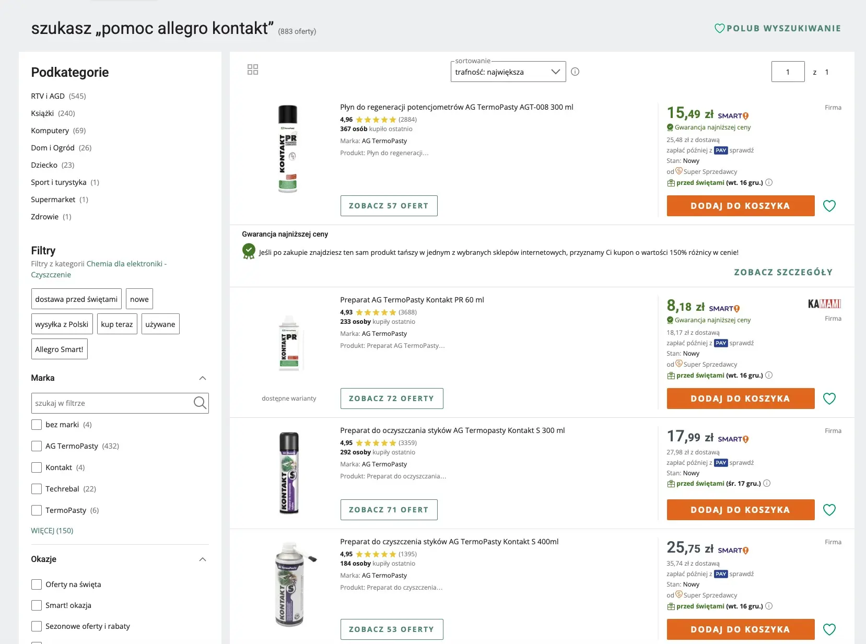Check the AG TermoPasty brand checkbox
This screenshot has width=866, height=644.
(x=37, y=446)
